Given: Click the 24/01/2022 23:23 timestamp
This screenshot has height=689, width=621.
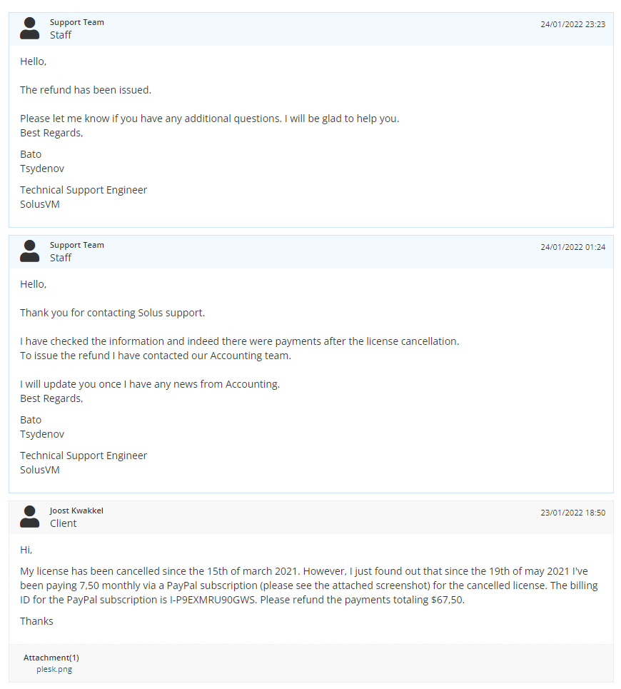Looking at the screenshot, I should 572,24.
